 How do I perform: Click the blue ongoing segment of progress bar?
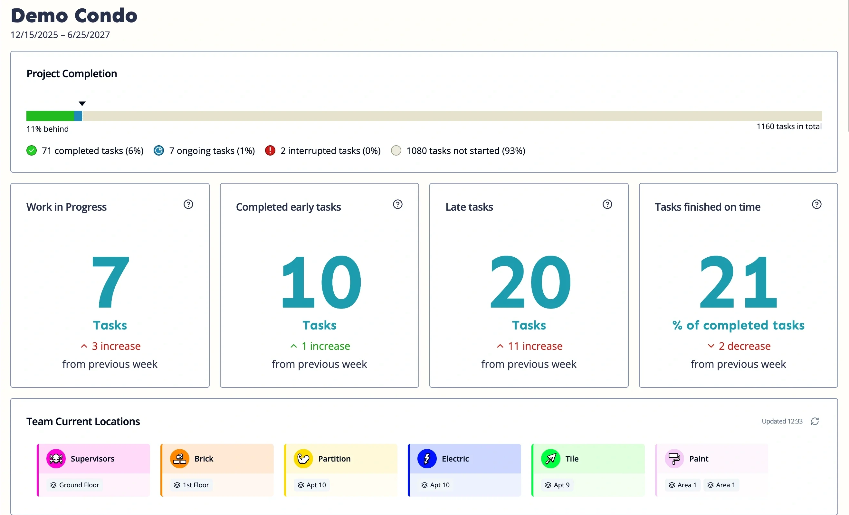coord(78,116)
